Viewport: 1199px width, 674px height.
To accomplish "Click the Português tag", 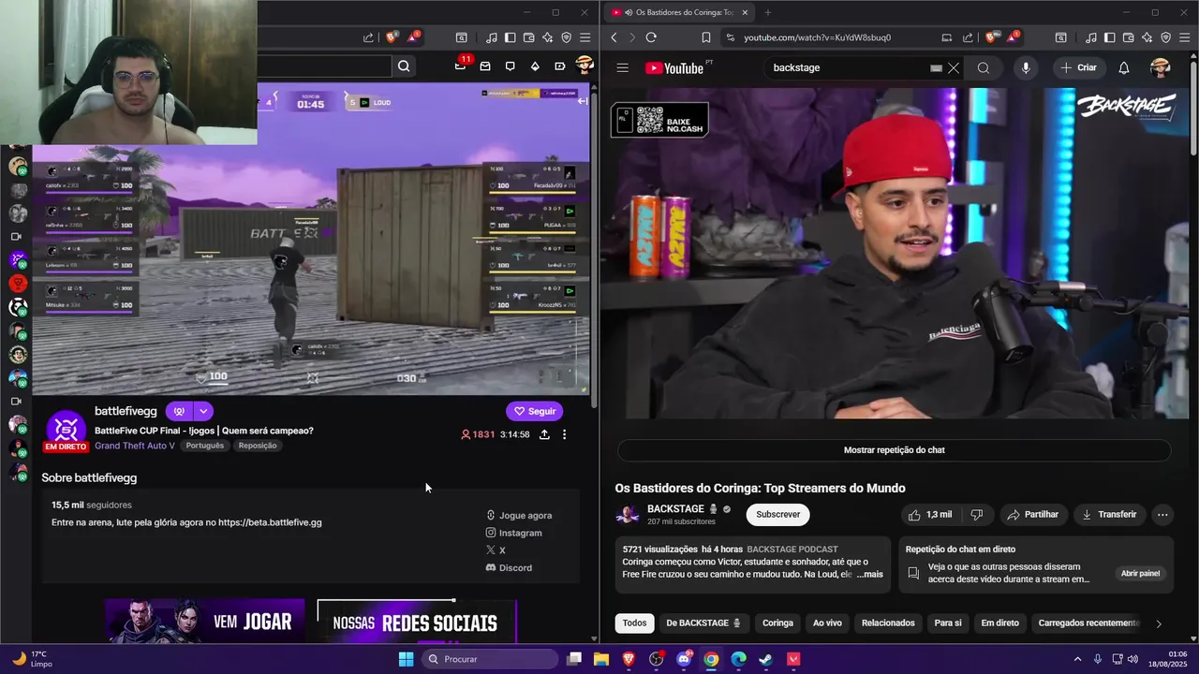I will [x=204, y=446].
